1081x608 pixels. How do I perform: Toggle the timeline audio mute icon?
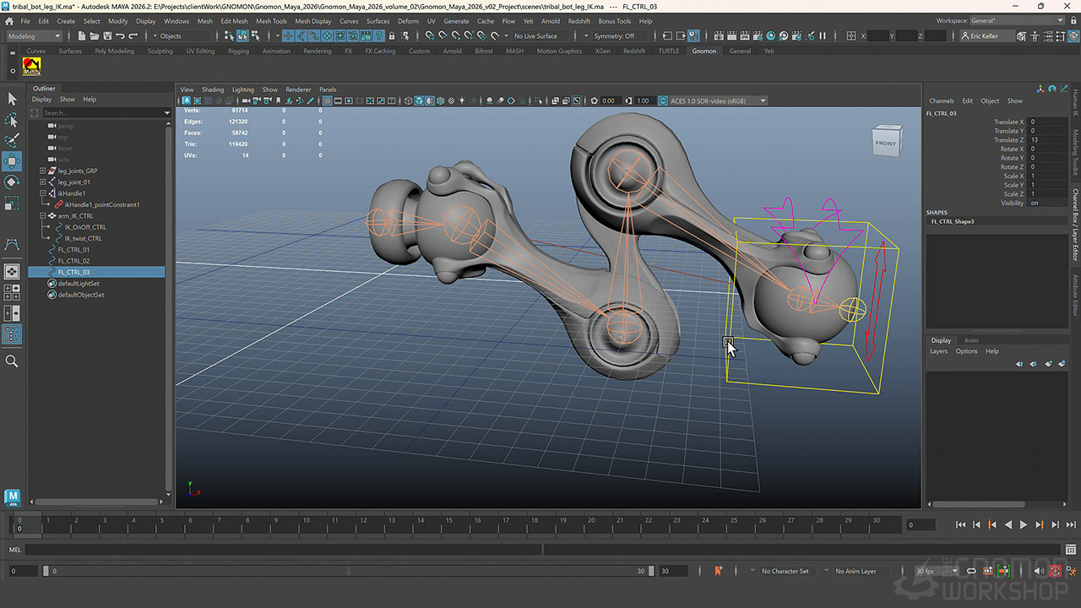(x=1040, y=572)
